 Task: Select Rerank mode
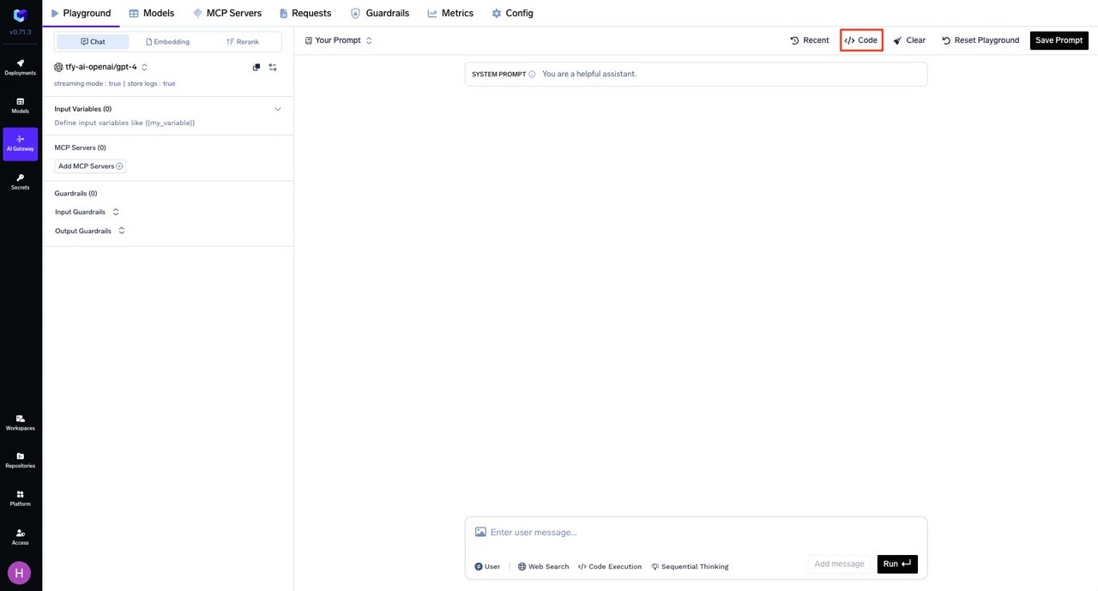click(243, 42)
